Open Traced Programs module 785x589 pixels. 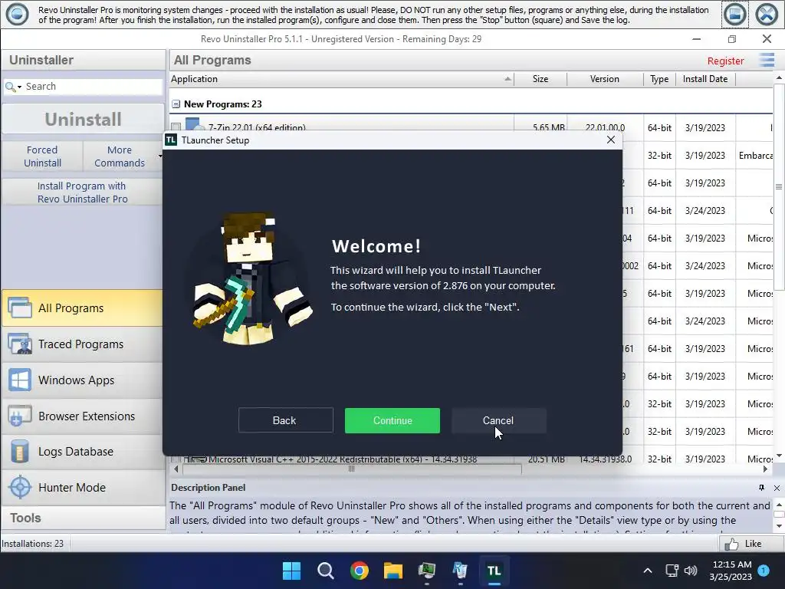82,344
